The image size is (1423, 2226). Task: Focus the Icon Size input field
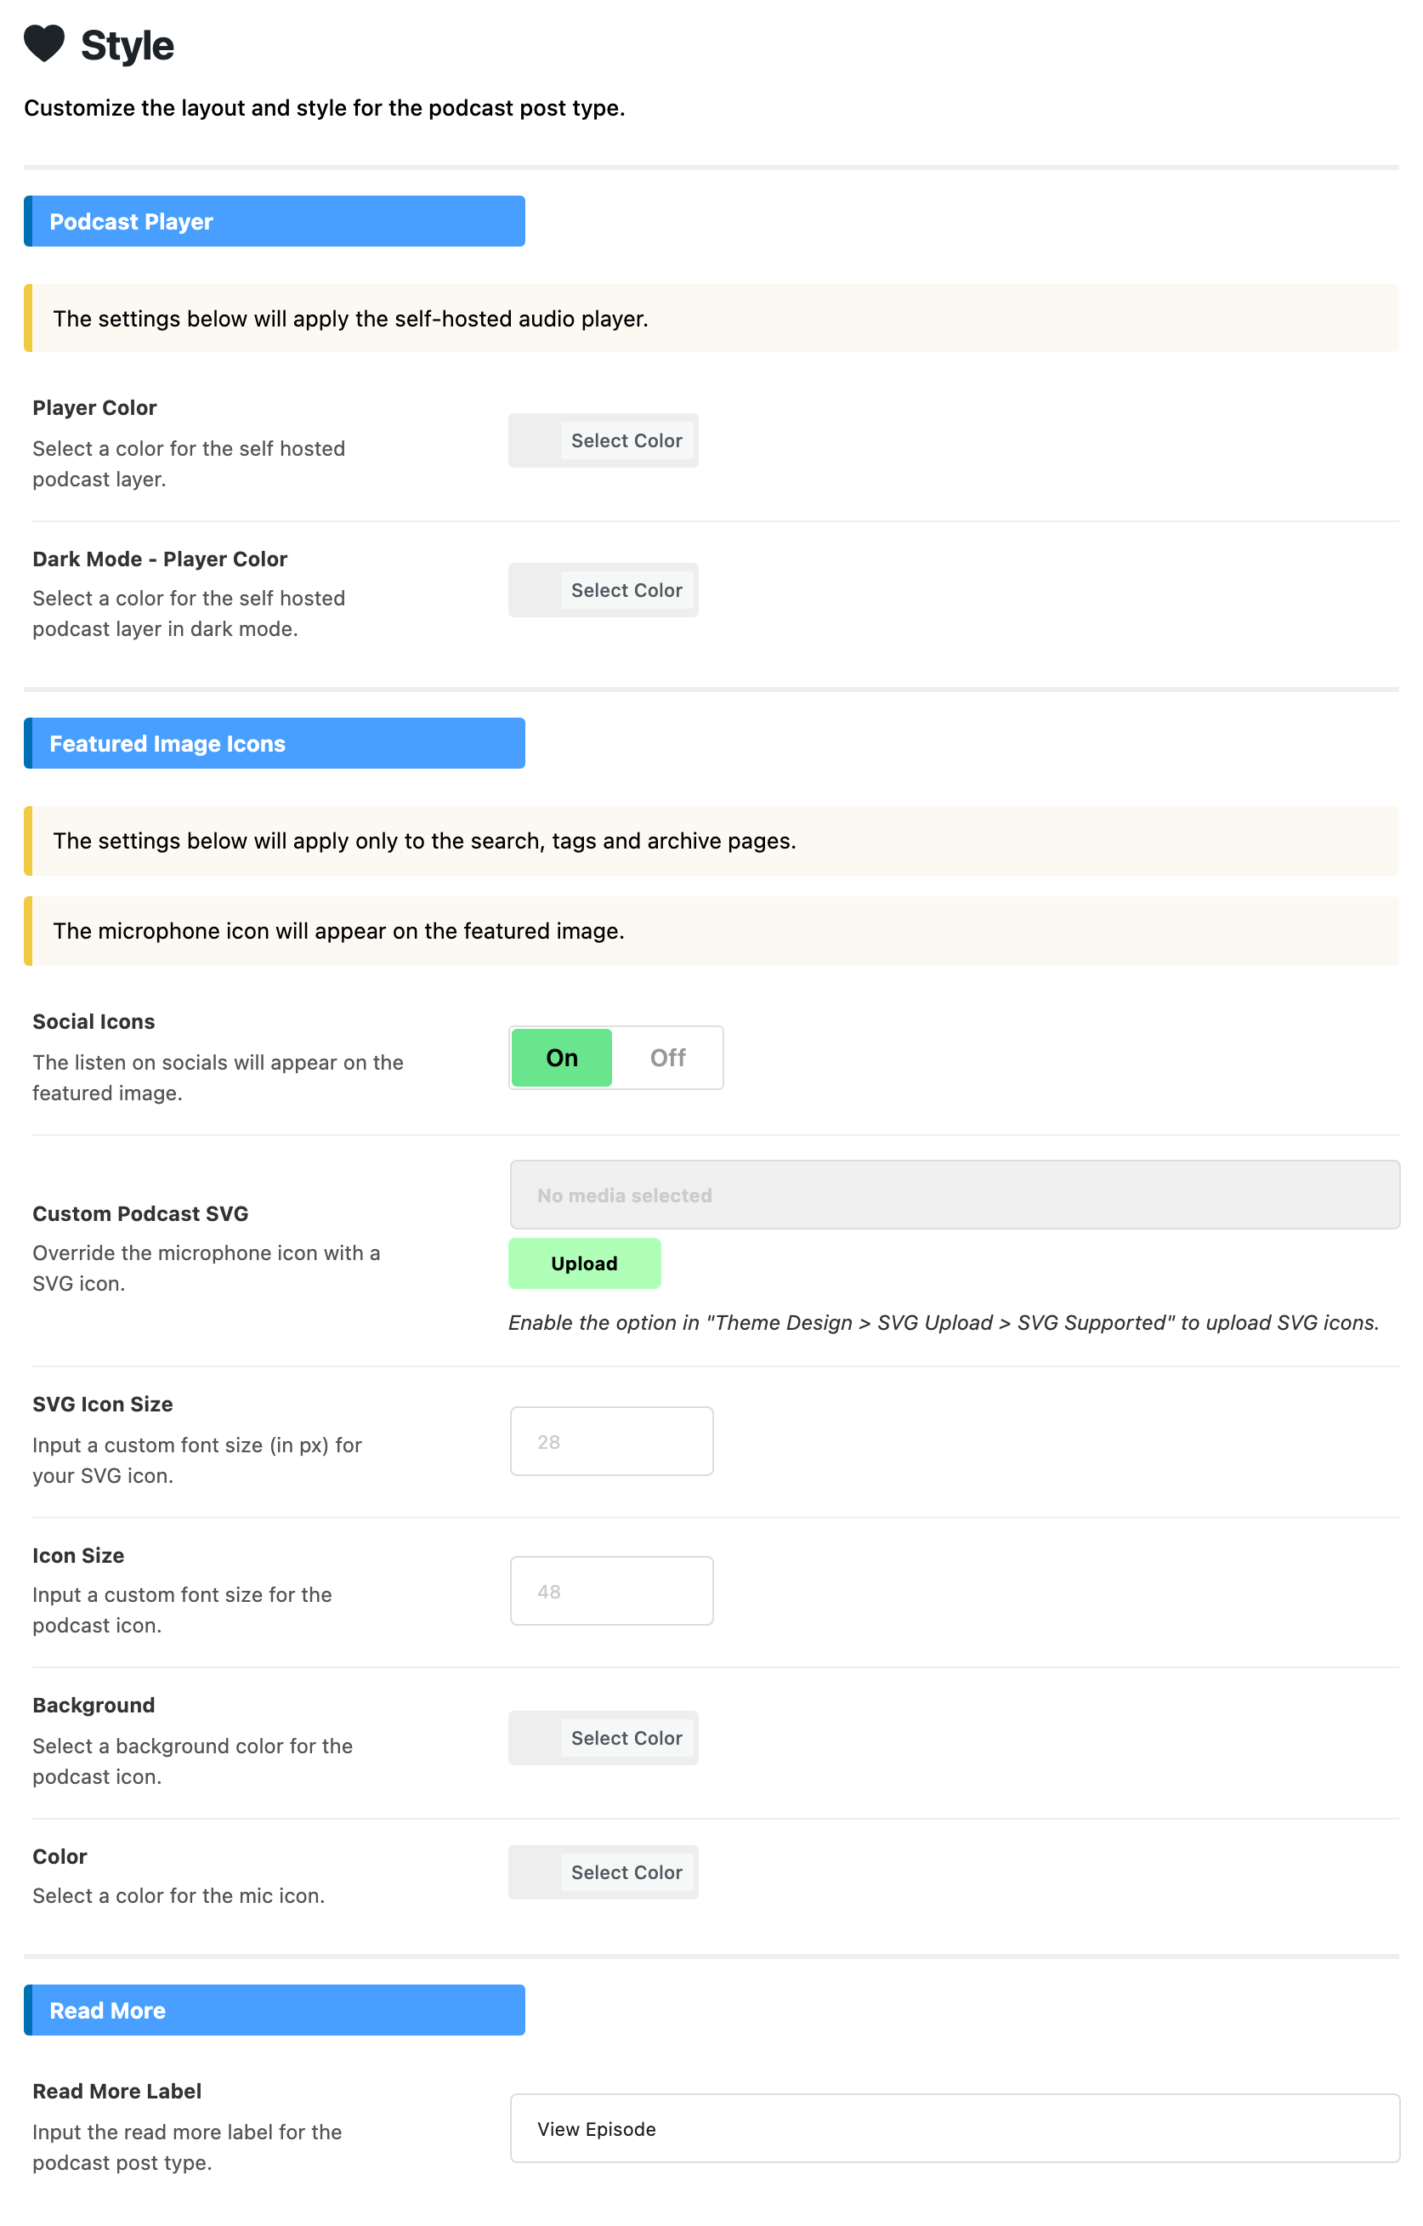(x=611, y=1591)
